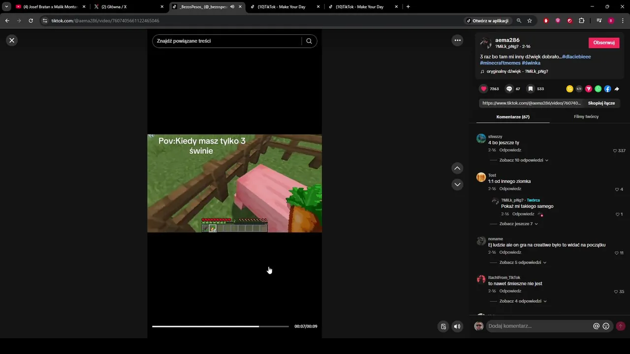The width and height of the screenshot is (630, 354).
Task: Click the search magnifier icon in the video search bar
Action: click(x=309, y=41)
